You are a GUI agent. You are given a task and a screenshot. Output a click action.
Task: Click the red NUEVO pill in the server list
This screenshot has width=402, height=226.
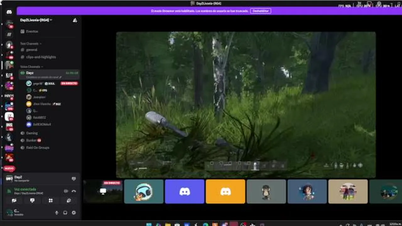[x=9, y=169]
